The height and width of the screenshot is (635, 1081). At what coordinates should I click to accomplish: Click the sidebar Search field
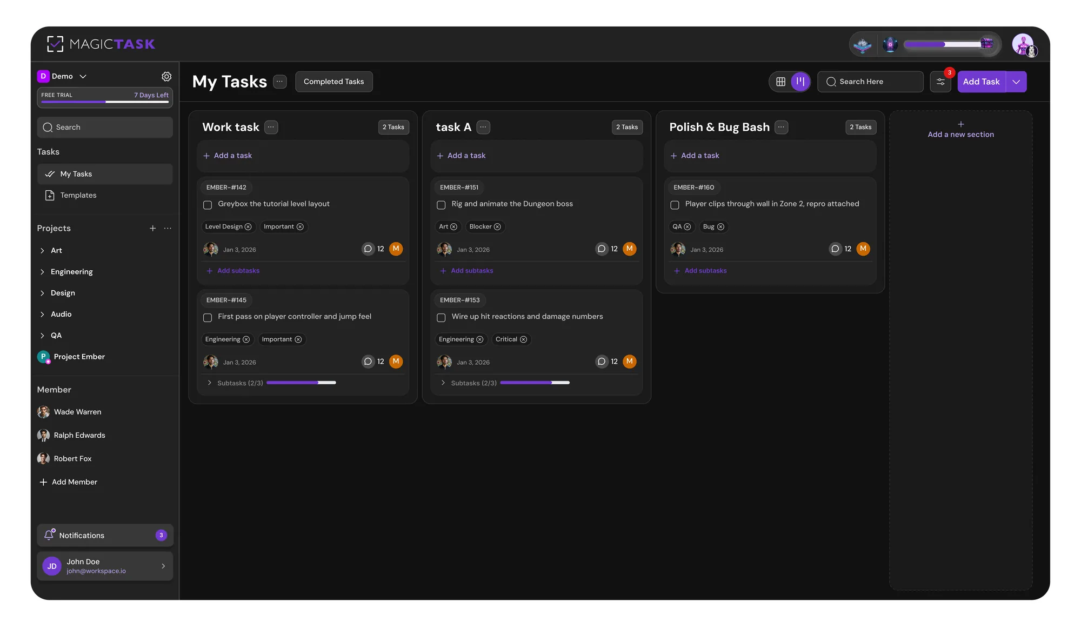coord(105,128)
